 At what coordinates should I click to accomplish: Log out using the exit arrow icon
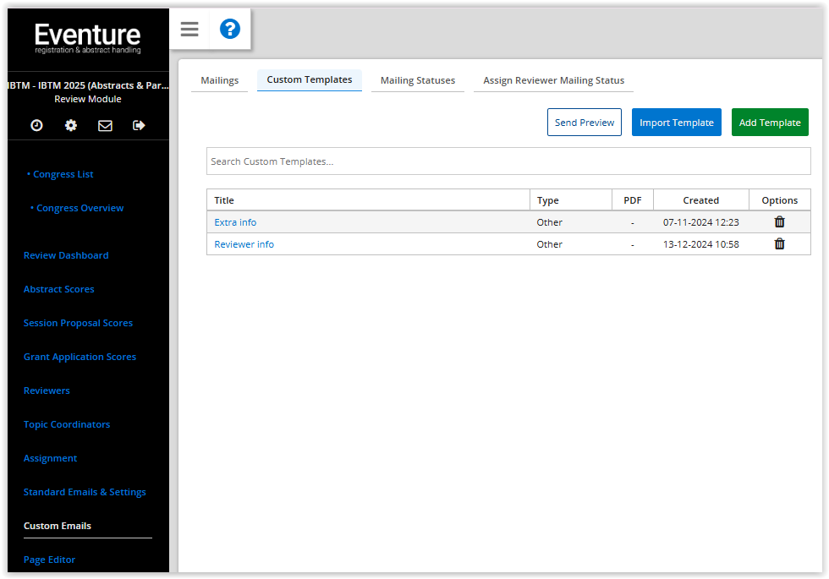pyautogui.click(x=139, y=125)
